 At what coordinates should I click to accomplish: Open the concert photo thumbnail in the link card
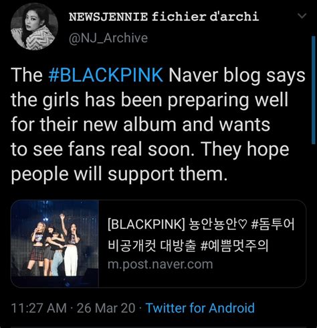55,243
